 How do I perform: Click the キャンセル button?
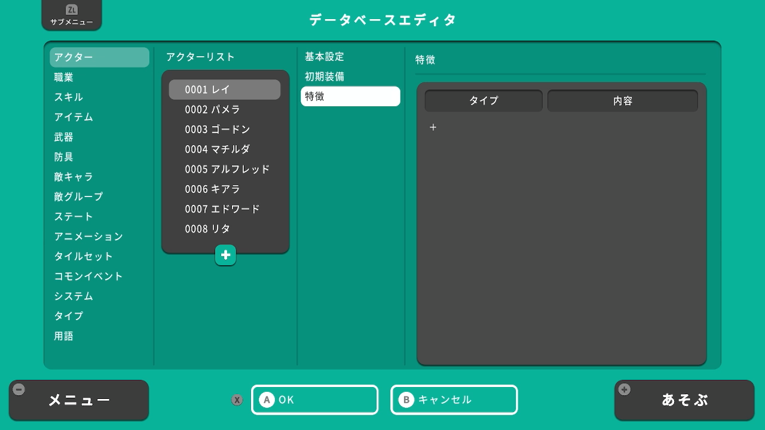tap(454, 400)
